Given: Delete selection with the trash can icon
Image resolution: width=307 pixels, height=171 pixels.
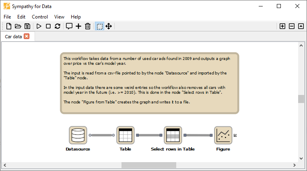Looking at the screenshot, I should (x=88, y=26).
